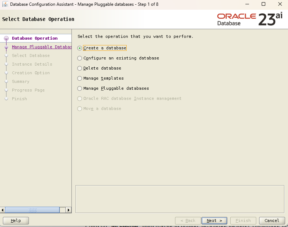Cancel the Database Configuration Assistant
This screenshot has width=288, height=227.
click(x=272, y=221)
